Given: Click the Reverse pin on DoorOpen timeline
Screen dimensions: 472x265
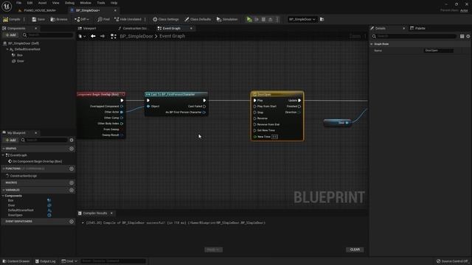Looking at the screenshot, I should point(255,119).
